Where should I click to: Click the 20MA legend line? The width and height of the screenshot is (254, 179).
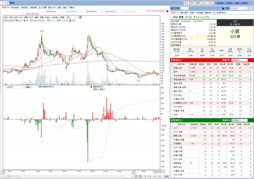(x=90, y=12)
